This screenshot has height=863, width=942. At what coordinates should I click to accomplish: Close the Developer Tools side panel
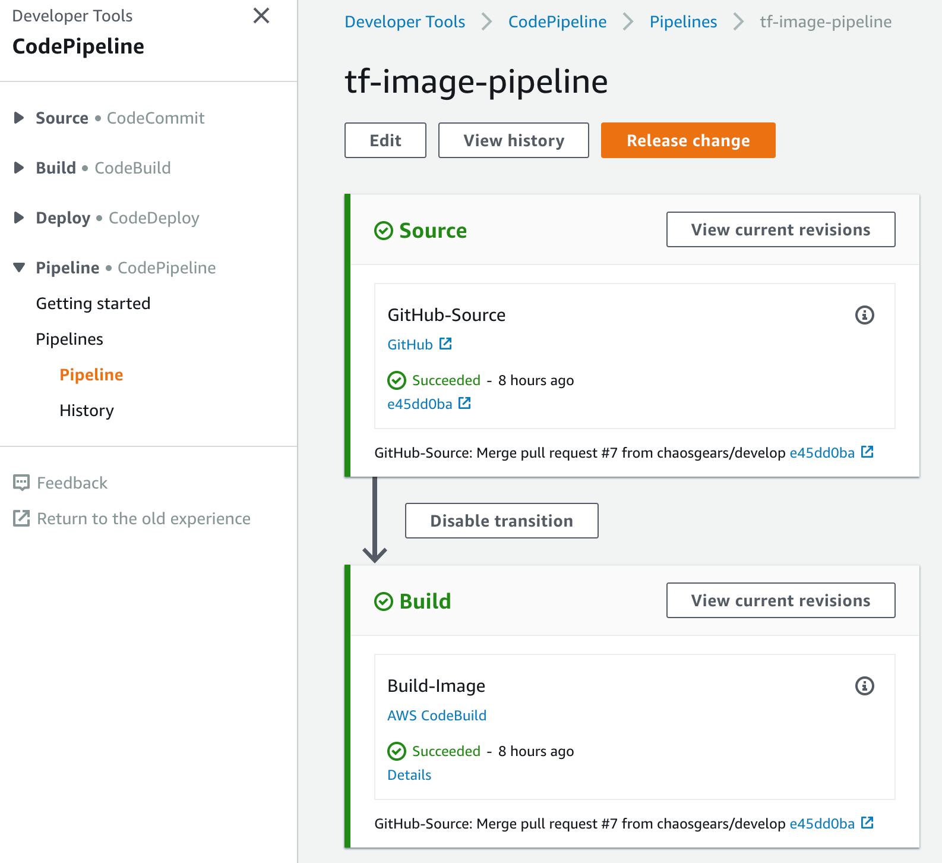click(261, 15)
